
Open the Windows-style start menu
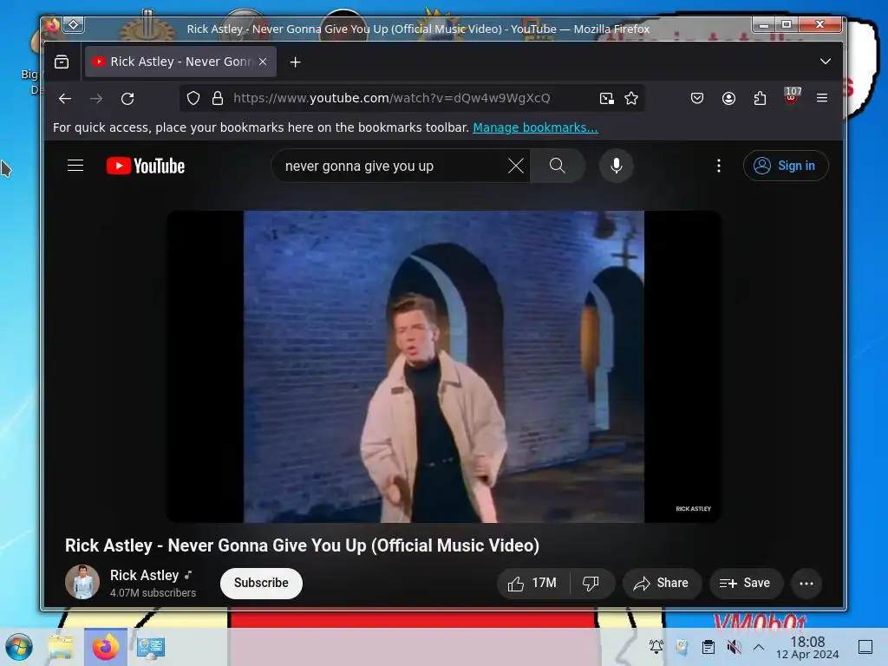pos(19,647)
